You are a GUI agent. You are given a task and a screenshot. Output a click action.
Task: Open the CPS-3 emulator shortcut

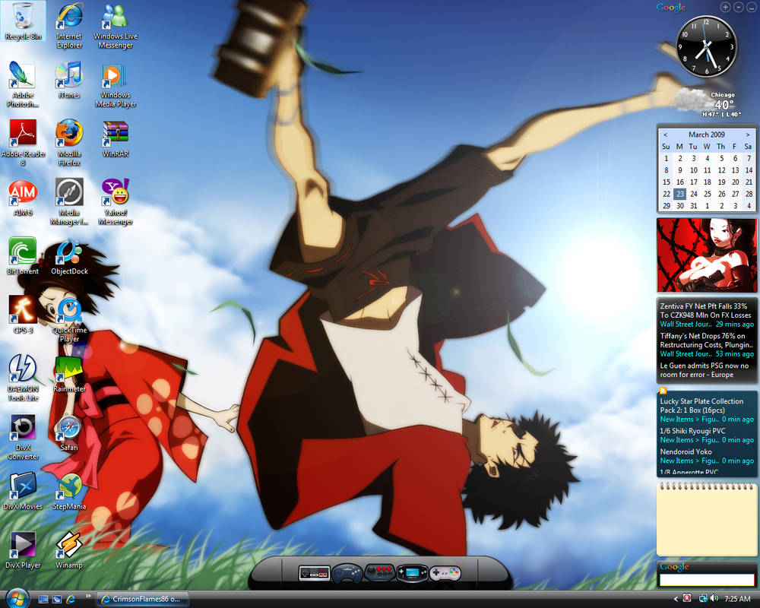click(x=22, y=315)
